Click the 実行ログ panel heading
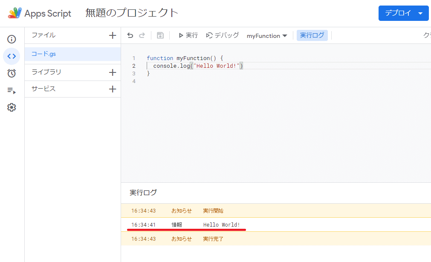 point(143,193)
